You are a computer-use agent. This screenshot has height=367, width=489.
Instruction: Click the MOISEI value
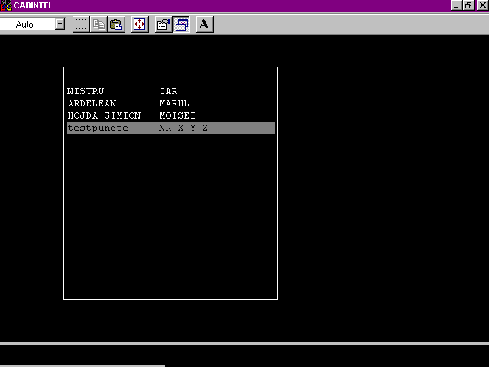177,115
